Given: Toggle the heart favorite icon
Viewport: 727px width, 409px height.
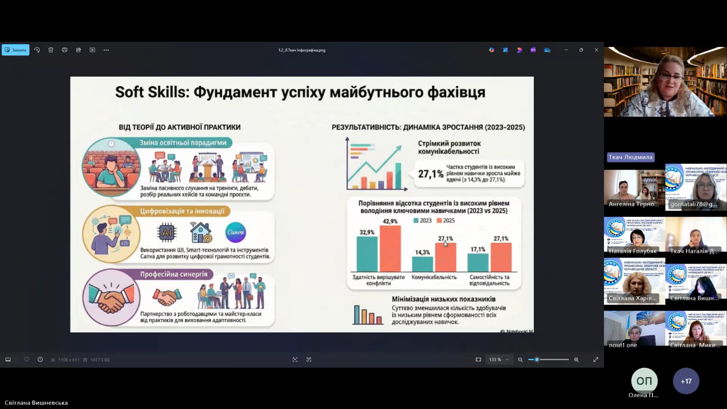Looking at the screenshot, I should pyautogui.click(x=27, y=359).
